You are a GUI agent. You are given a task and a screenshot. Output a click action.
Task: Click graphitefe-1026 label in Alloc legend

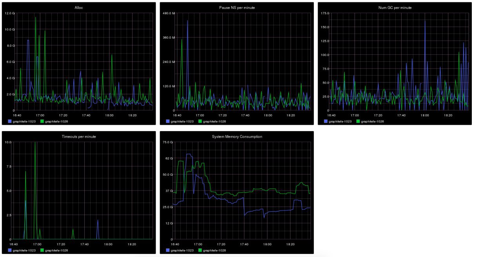56,122
